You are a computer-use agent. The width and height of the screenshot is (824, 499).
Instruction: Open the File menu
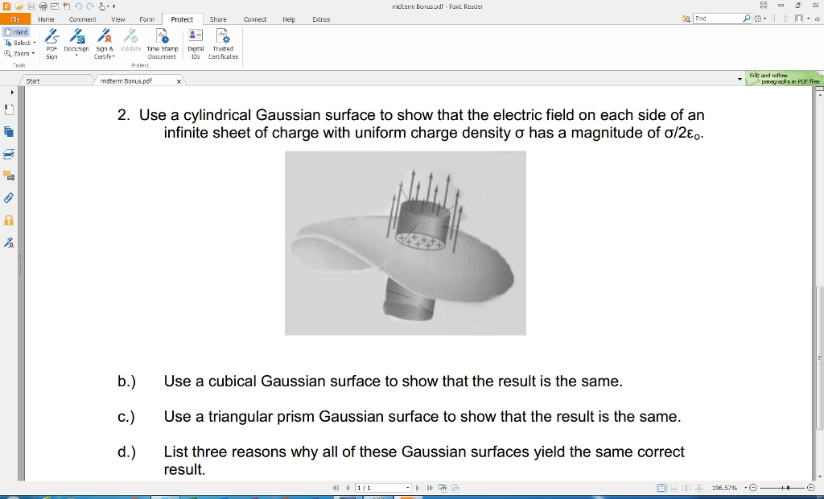(15, 19)
